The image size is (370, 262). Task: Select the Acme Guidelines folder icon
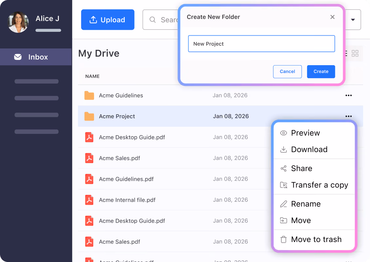89,95
